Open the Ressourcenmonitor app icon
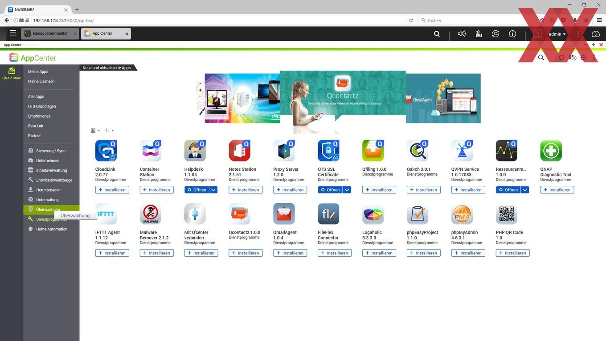This screenshot has height=341, width=606. coord(507,151)
